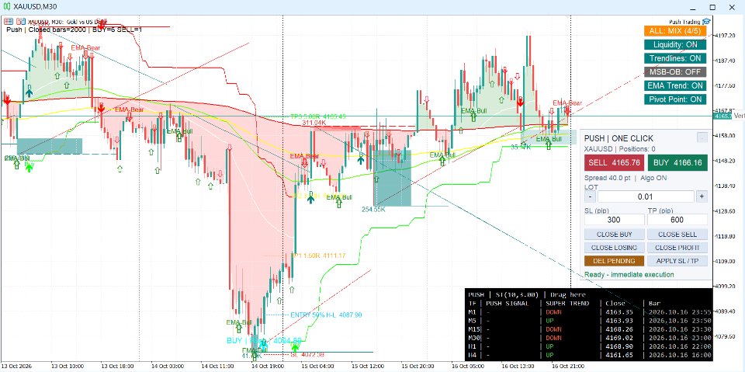
Task: Click the CLOSE LOSING button
Action: (615, 248)
